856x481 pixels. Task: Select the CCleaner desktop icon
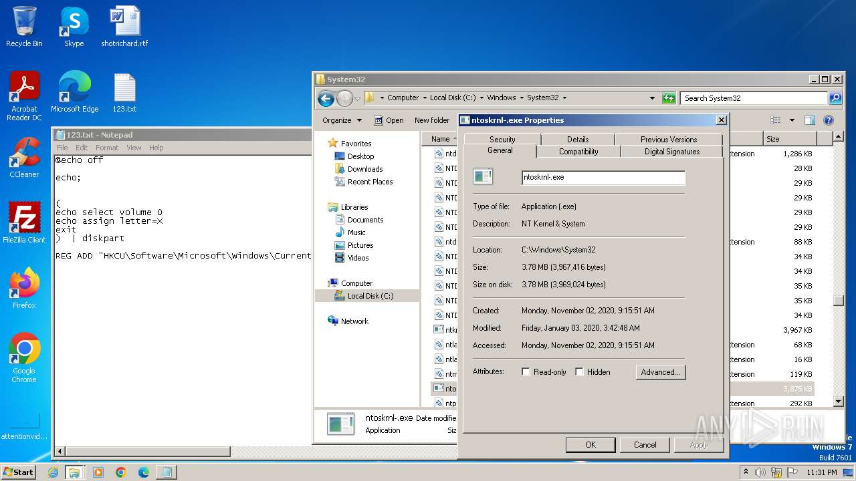click(24, 158)
